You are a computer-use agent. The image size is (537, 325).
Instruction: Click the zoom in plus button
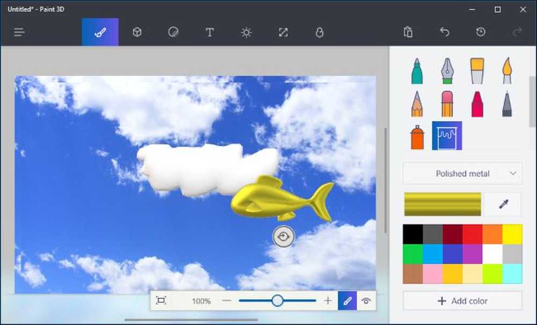(x=328, y=301)
